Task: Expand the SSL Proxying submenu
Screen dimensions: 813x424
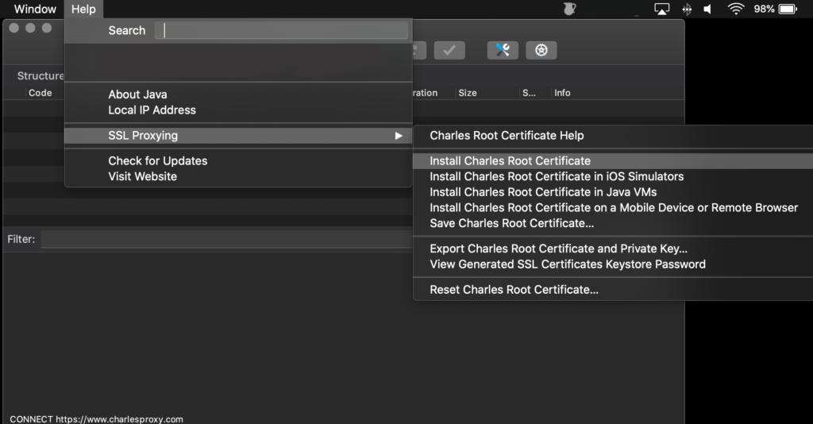Action: (238, 135)
